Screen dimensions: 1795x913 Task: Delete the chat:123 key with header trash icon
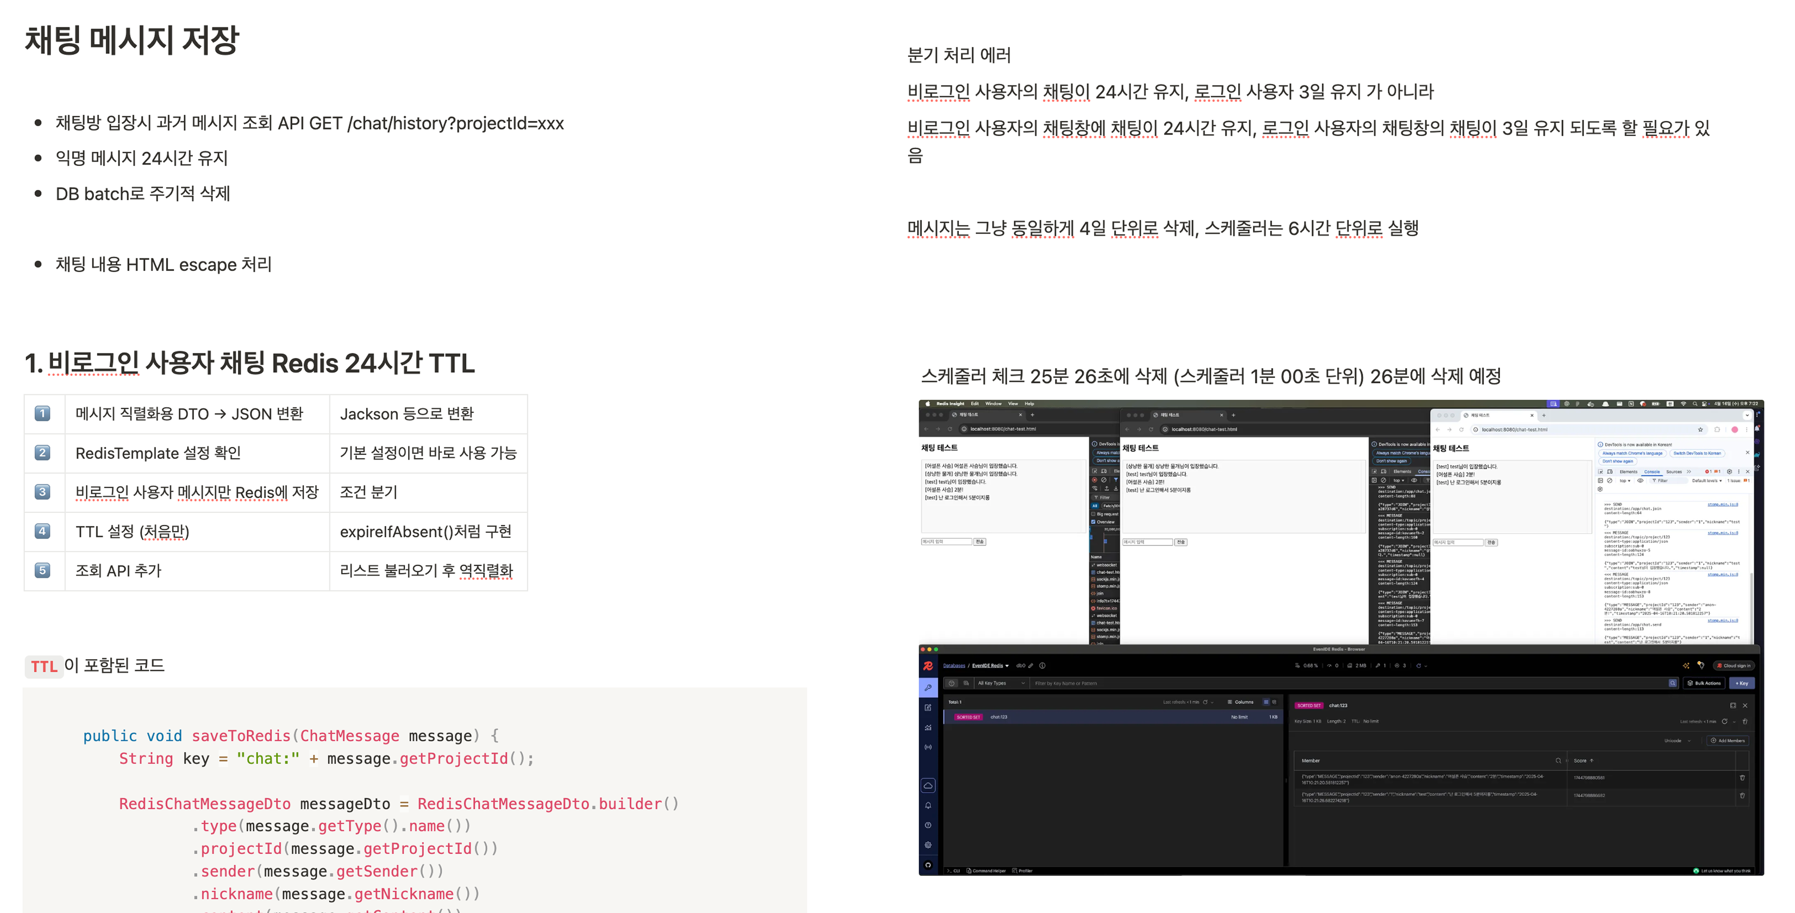pos(1745,722)
